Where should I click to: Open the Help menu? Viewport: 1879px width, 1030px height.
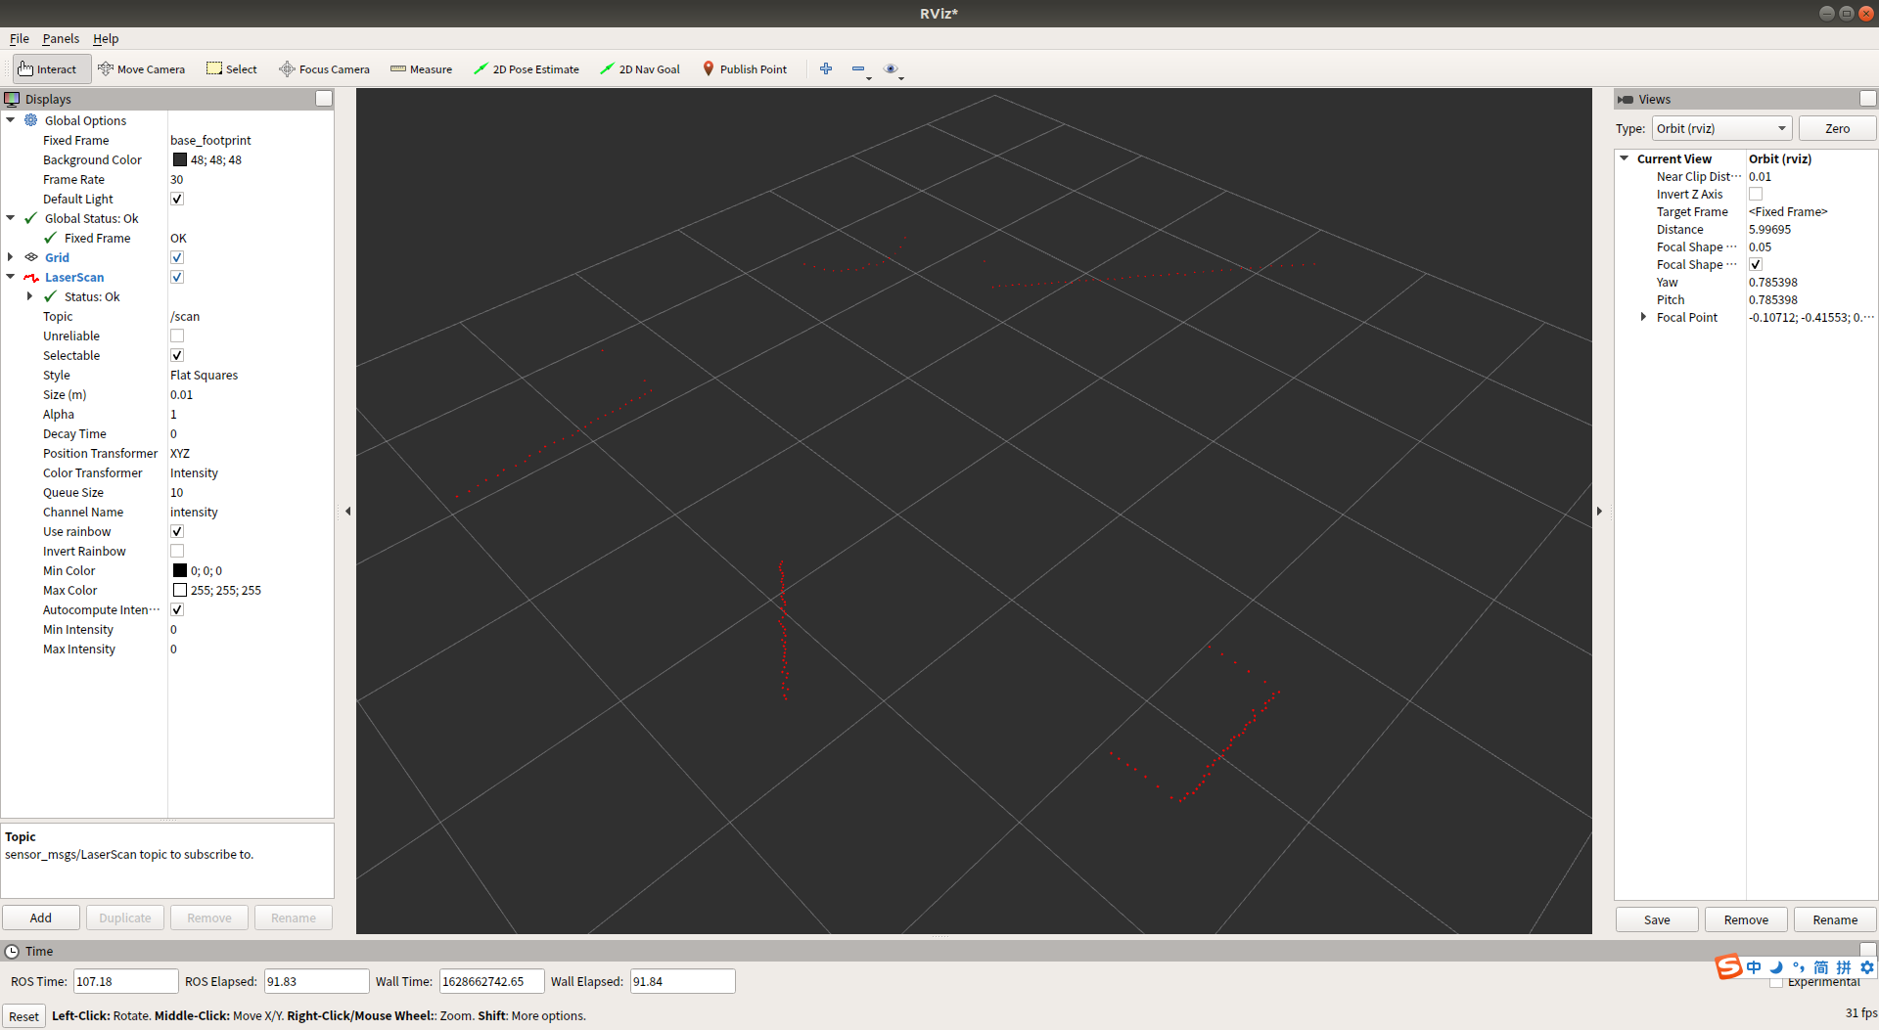[x=106, y=39]
